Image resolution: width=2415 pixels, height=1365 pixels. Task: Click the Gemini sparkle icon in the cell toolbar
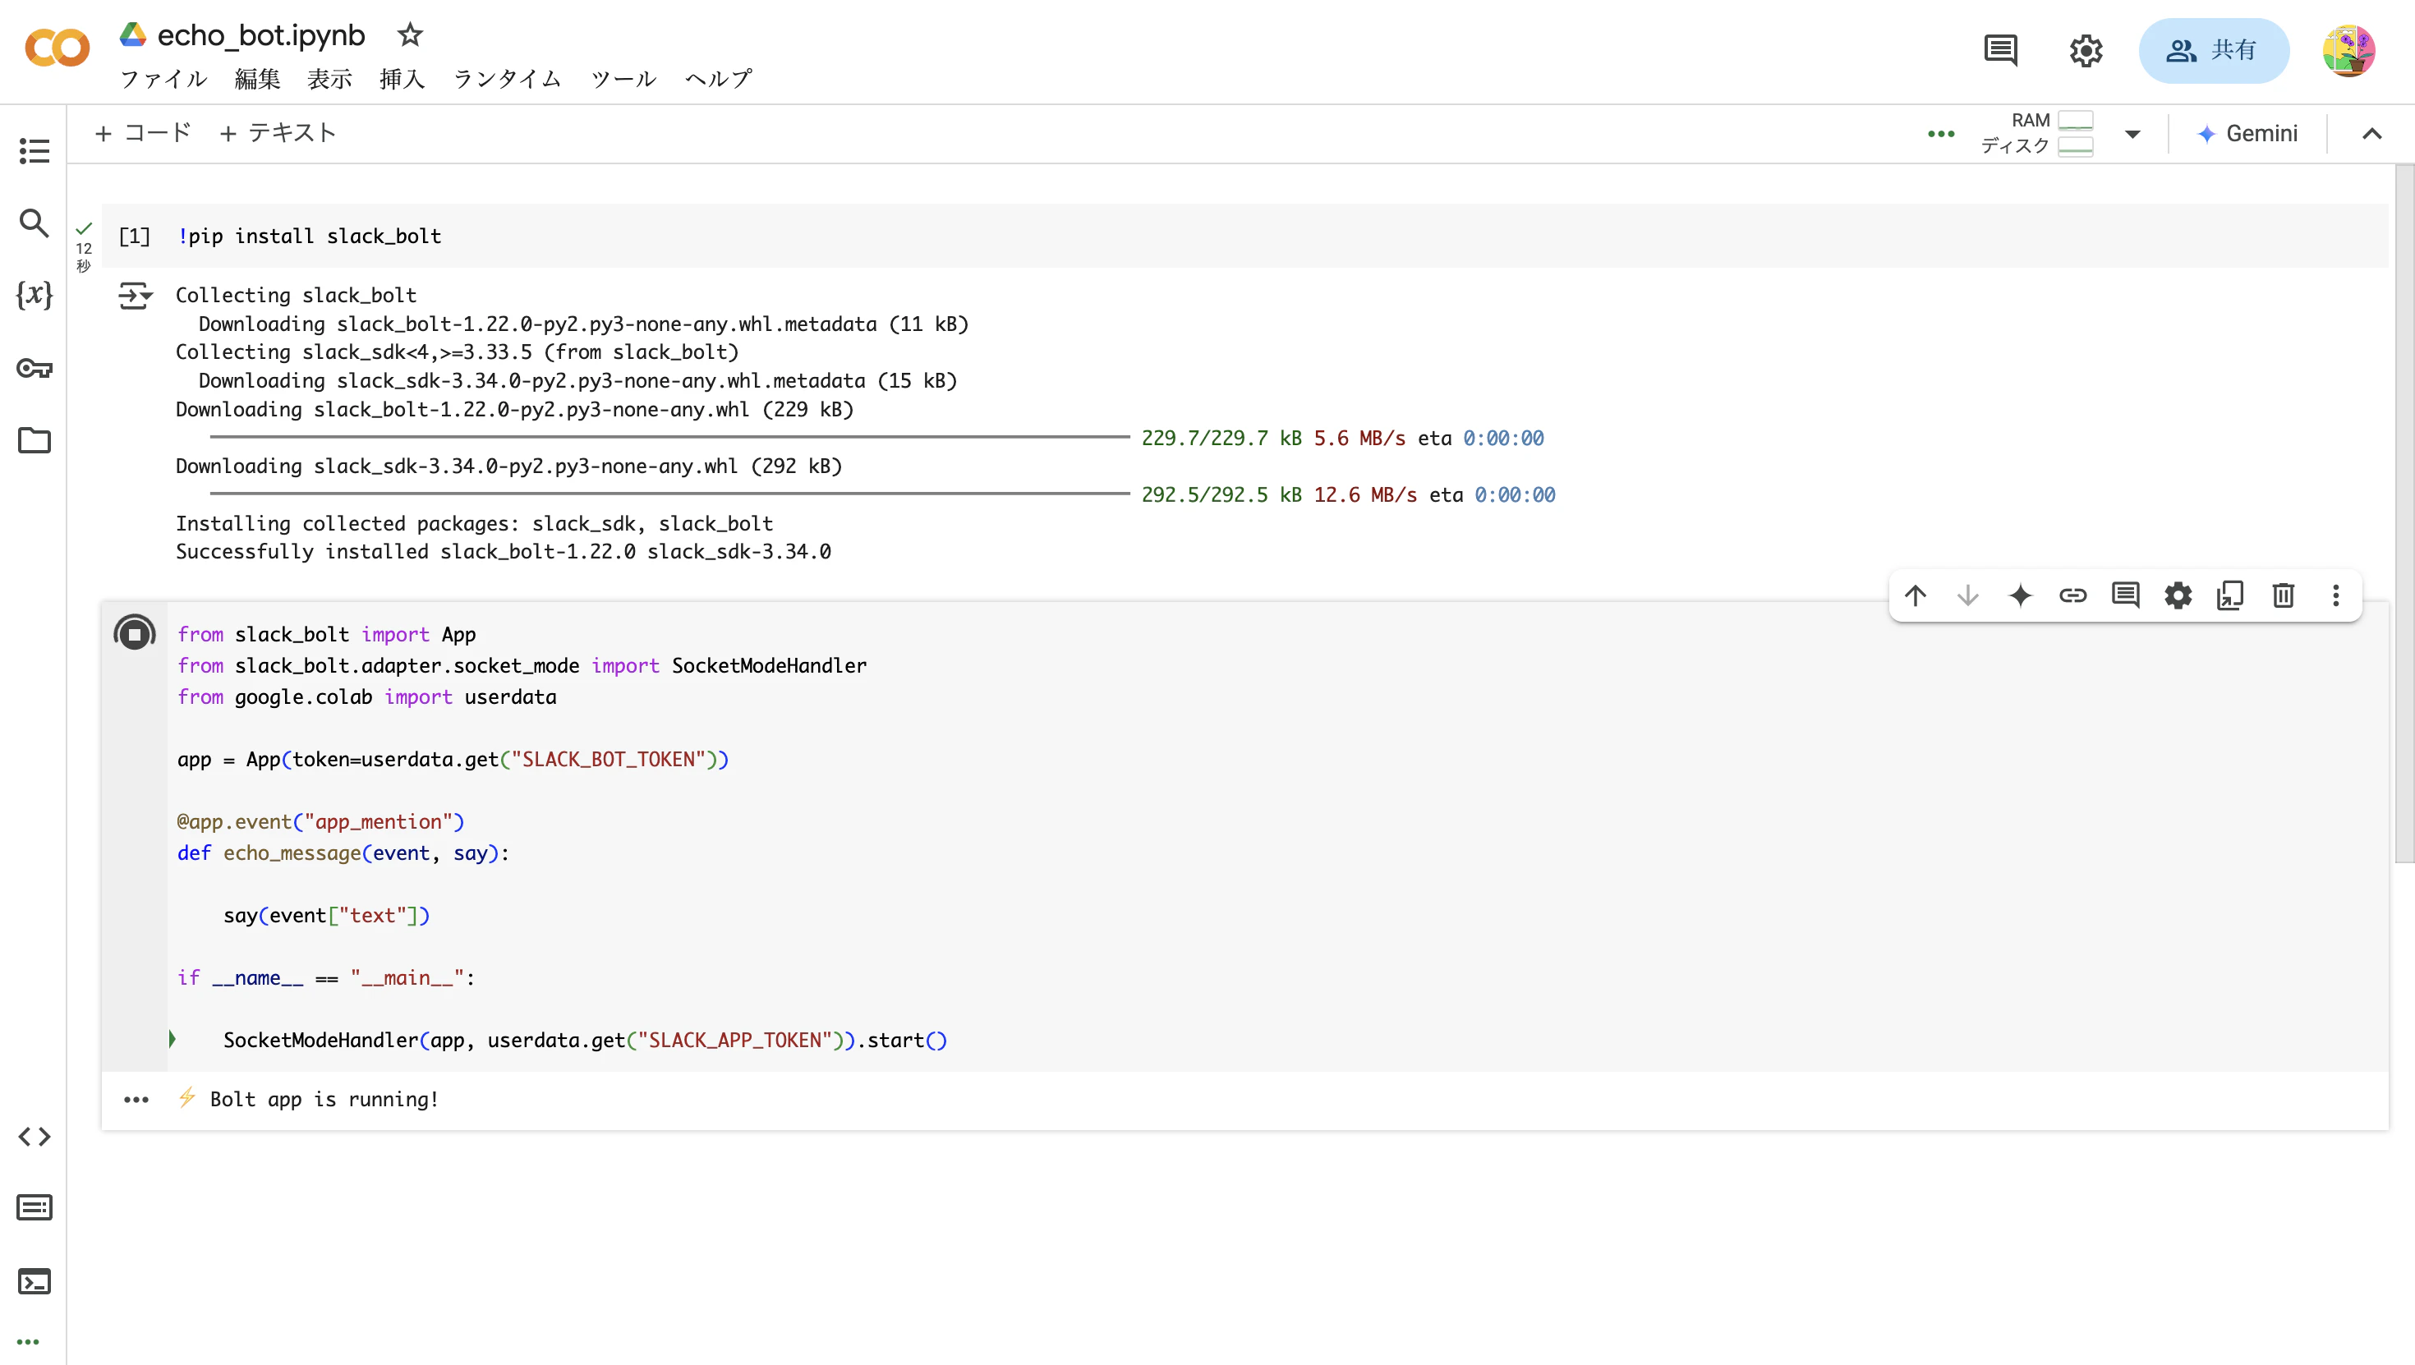(2021, 595)
